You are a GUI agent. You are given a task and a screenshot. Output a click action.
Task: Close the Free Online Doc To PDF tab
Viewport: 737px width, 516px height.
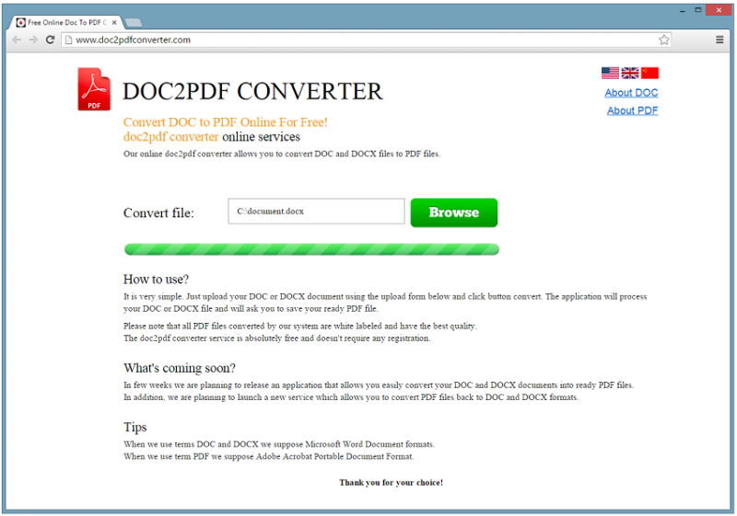point(114,22)
